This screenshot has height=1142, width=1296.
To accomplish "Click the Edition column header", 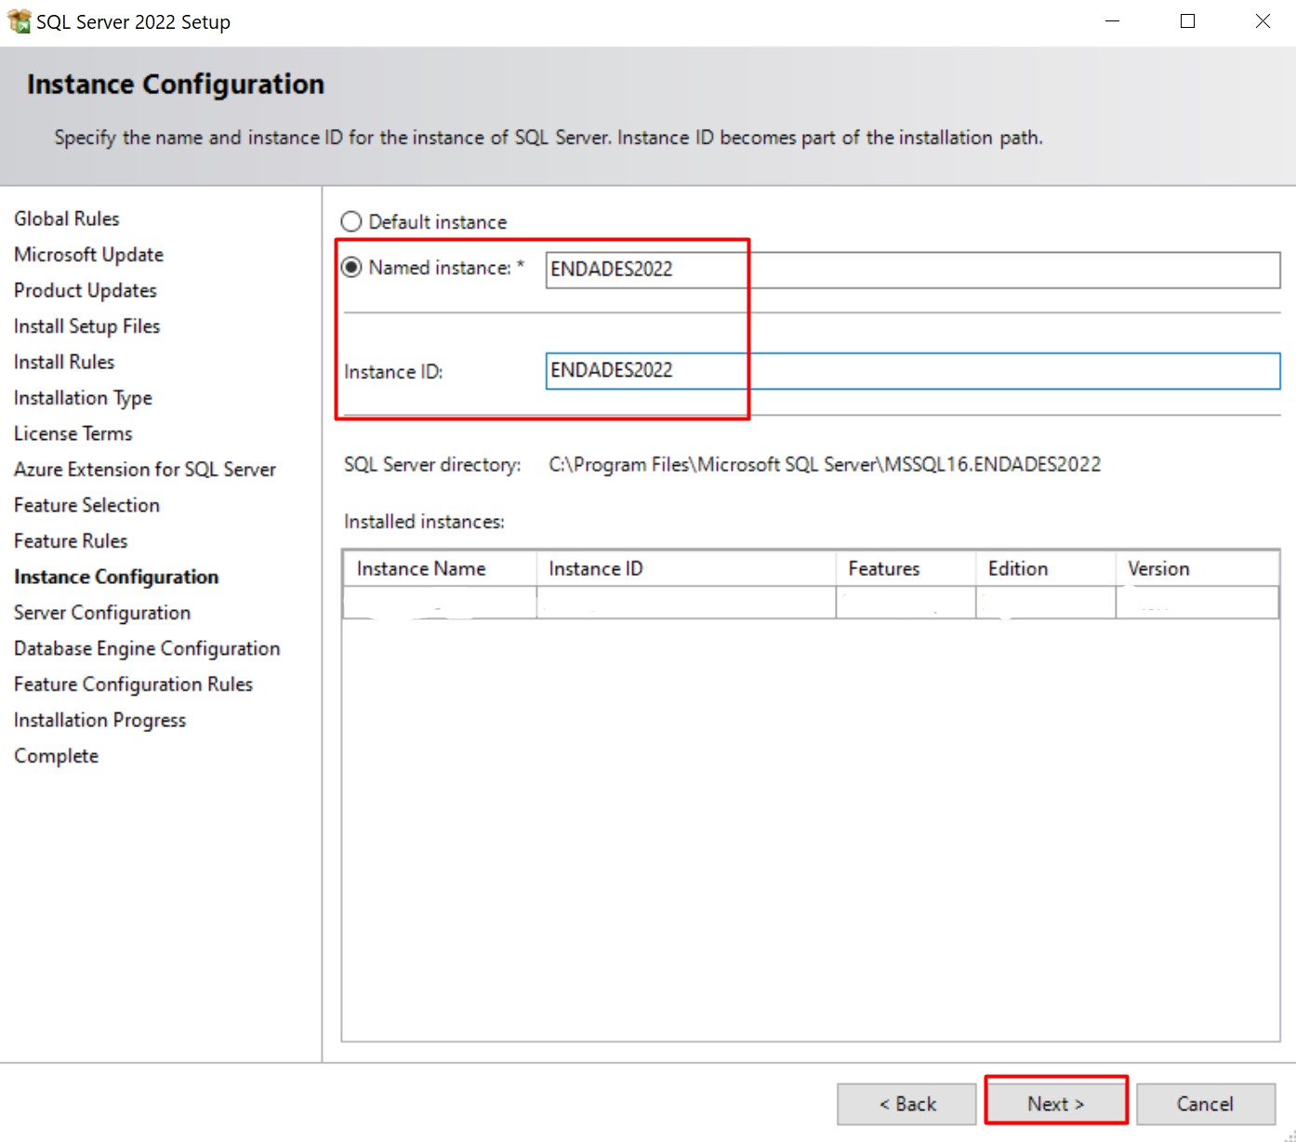I will tap(1046, 569).
